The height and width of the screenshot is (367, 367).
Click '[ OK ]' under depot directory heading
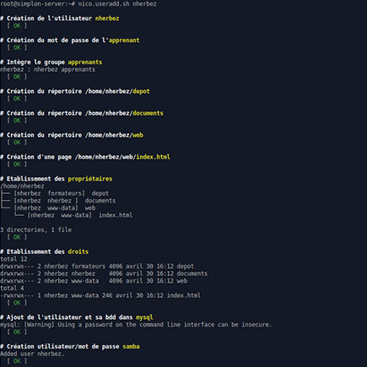(17, 99)
